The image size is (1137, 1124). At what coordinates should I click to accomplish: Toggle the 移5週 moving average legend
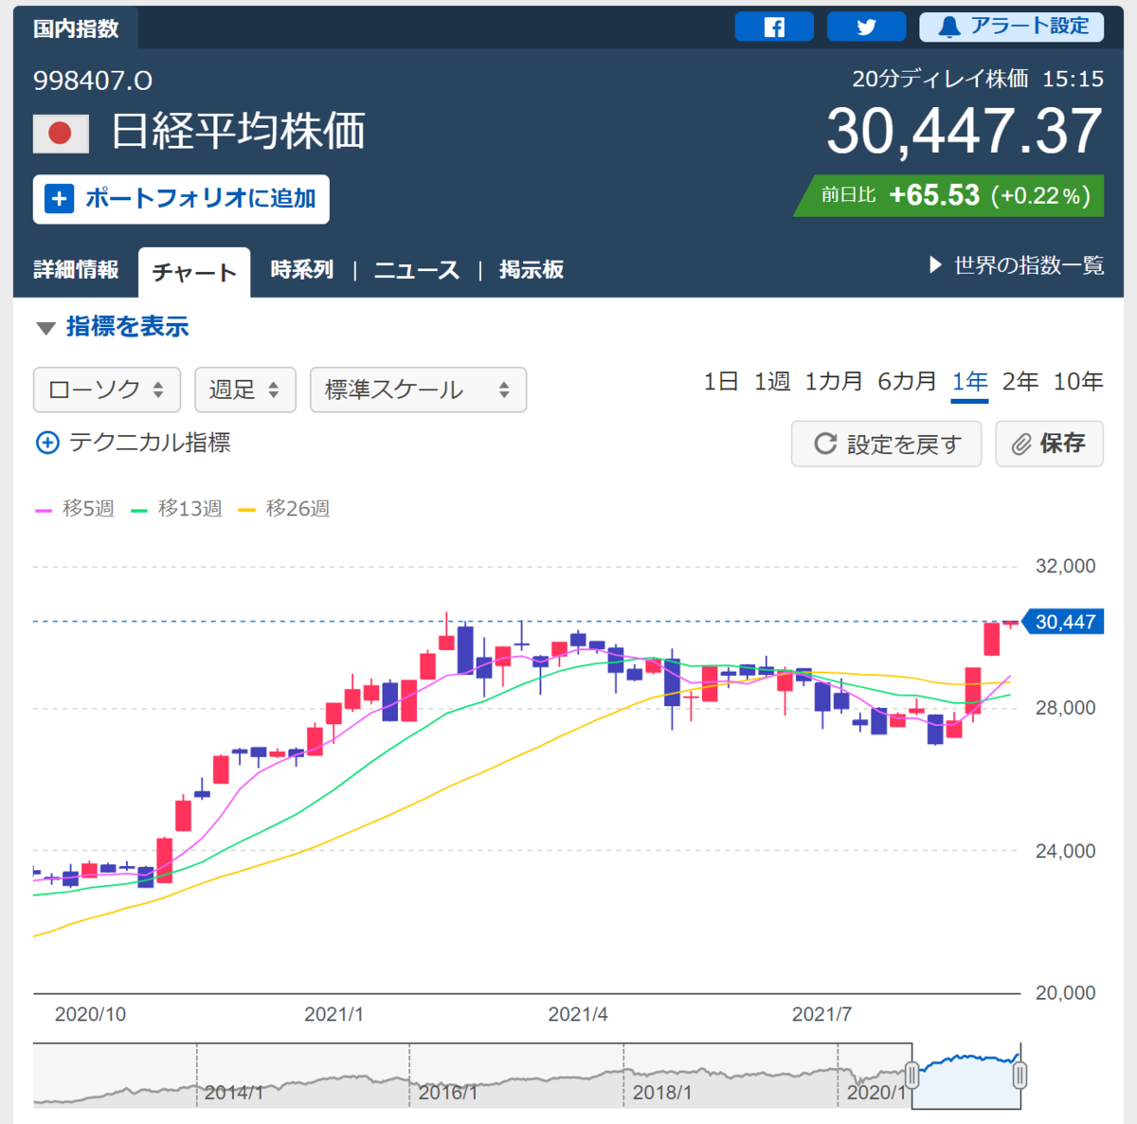click(x=75, y=509)
